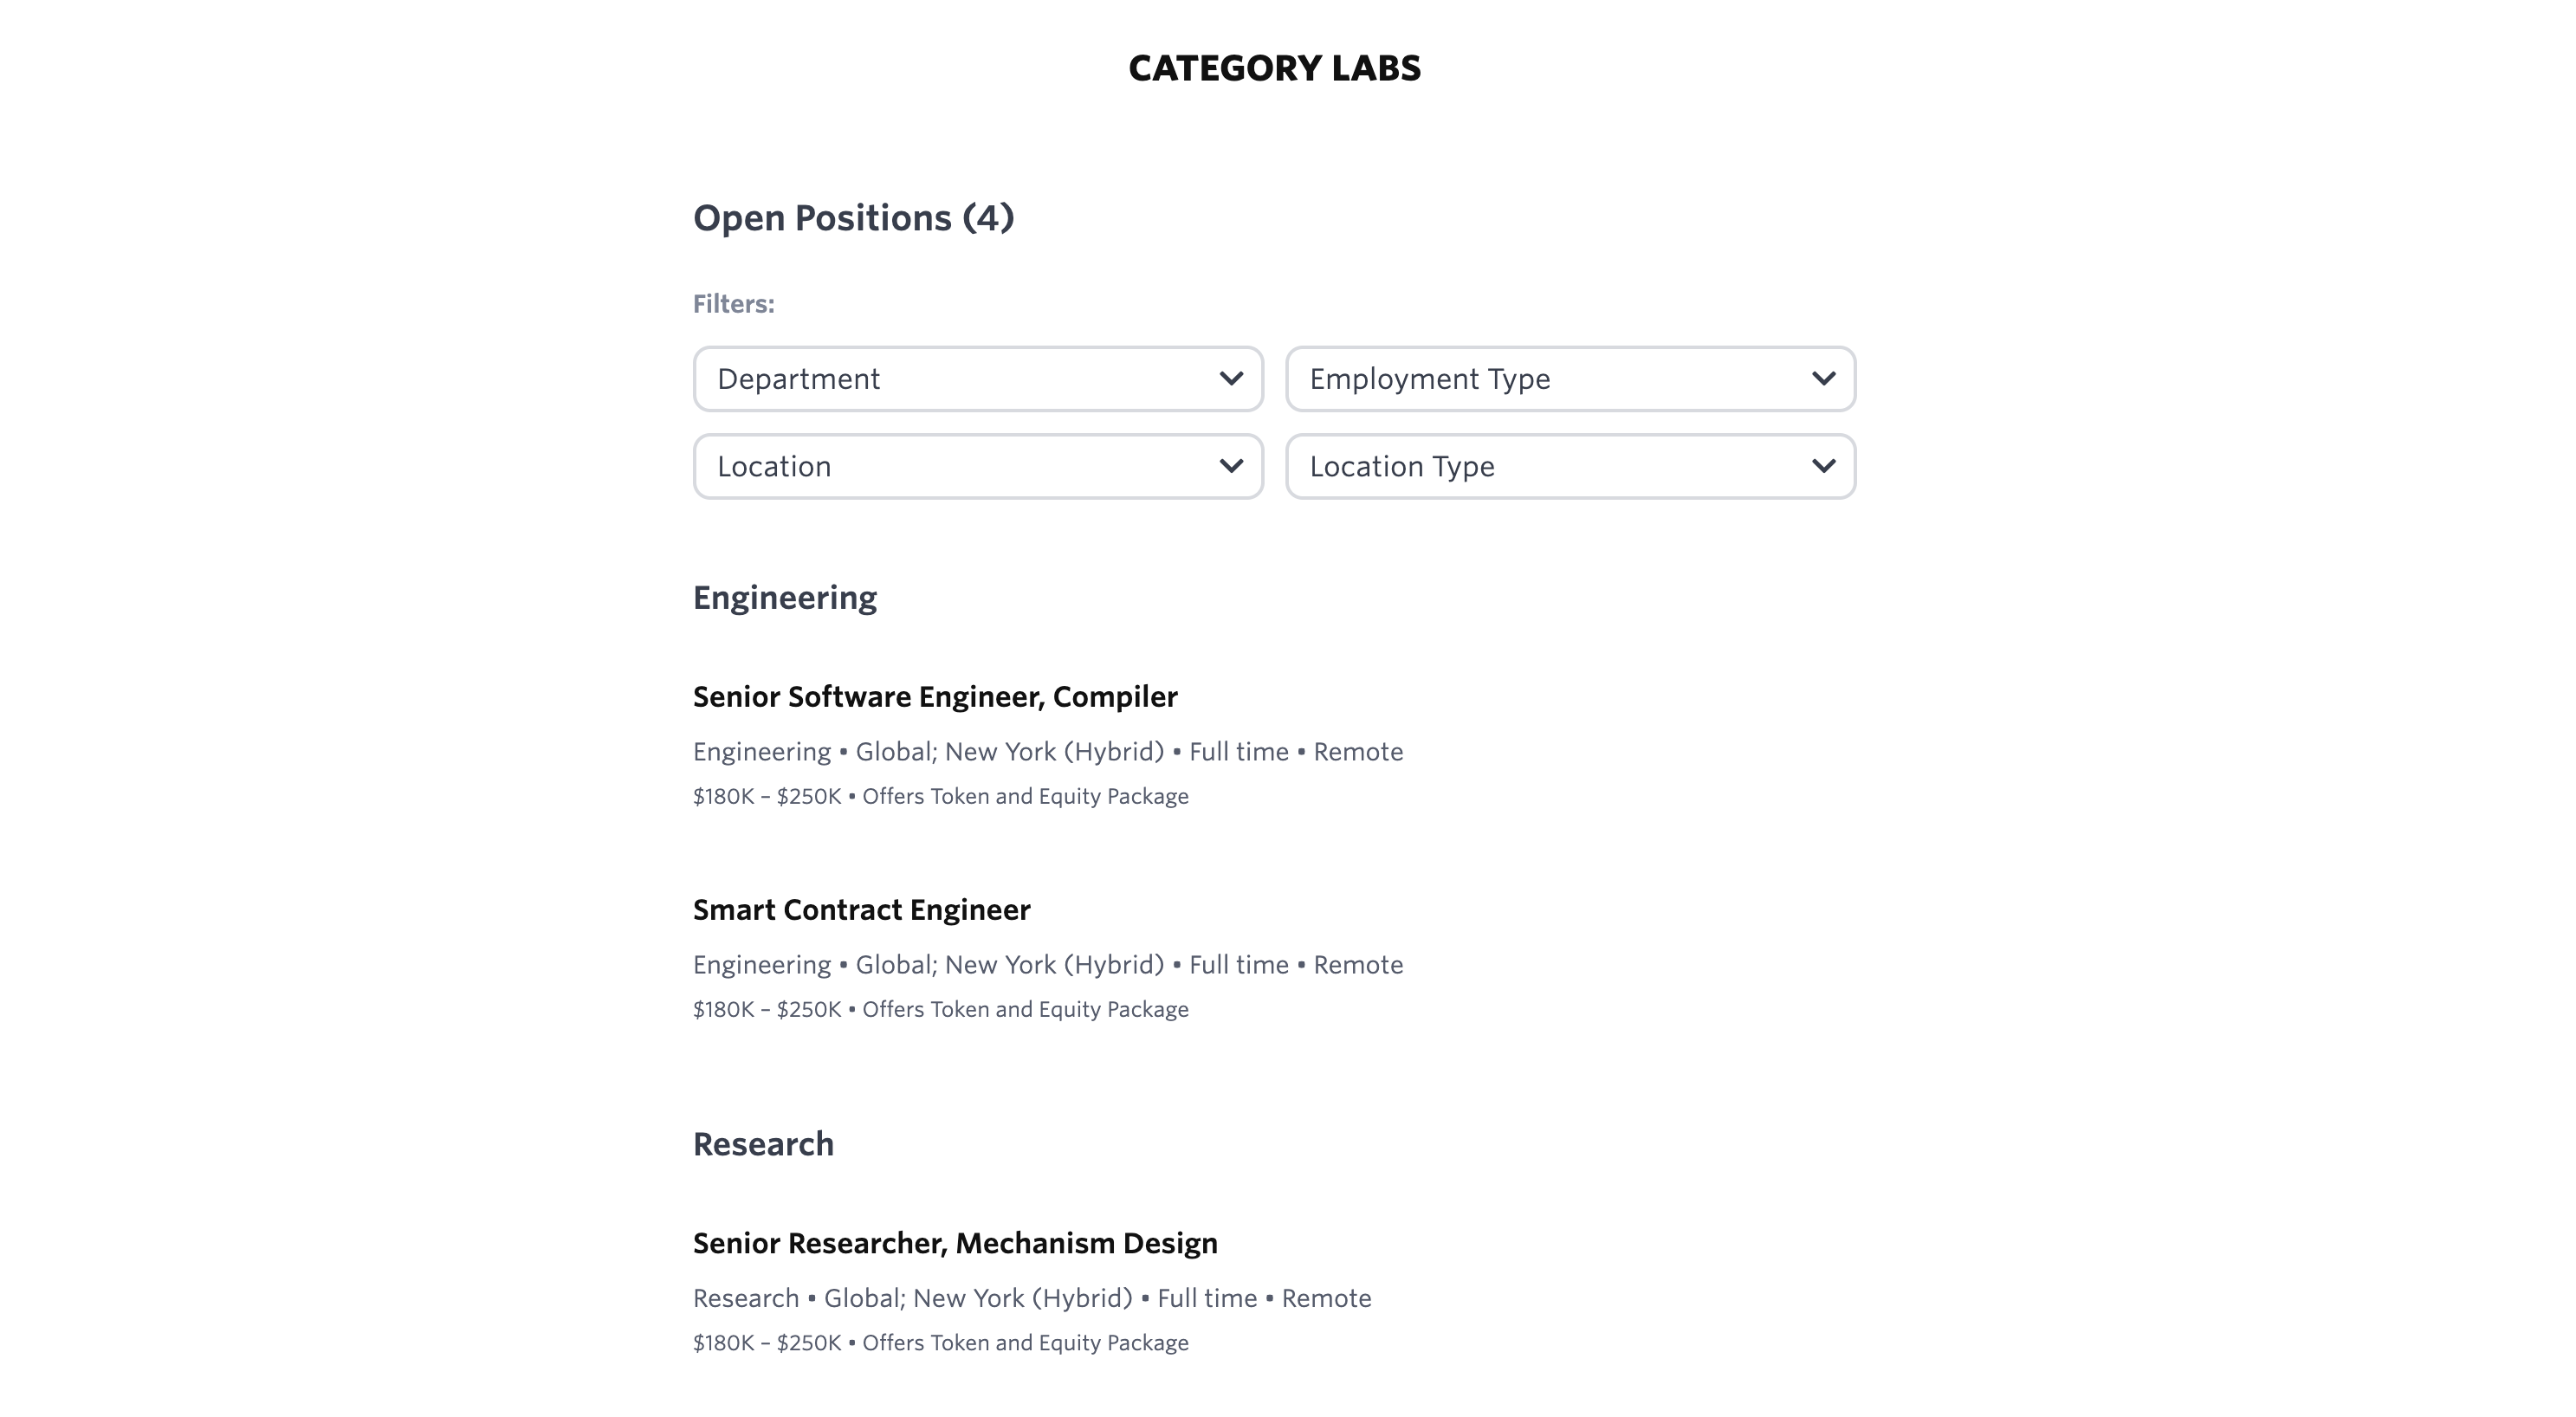Click the Mechanism Design job's salary line
Image resolution: width=2576 pixels, height=1417 pixels.
tap(940, 1343)
